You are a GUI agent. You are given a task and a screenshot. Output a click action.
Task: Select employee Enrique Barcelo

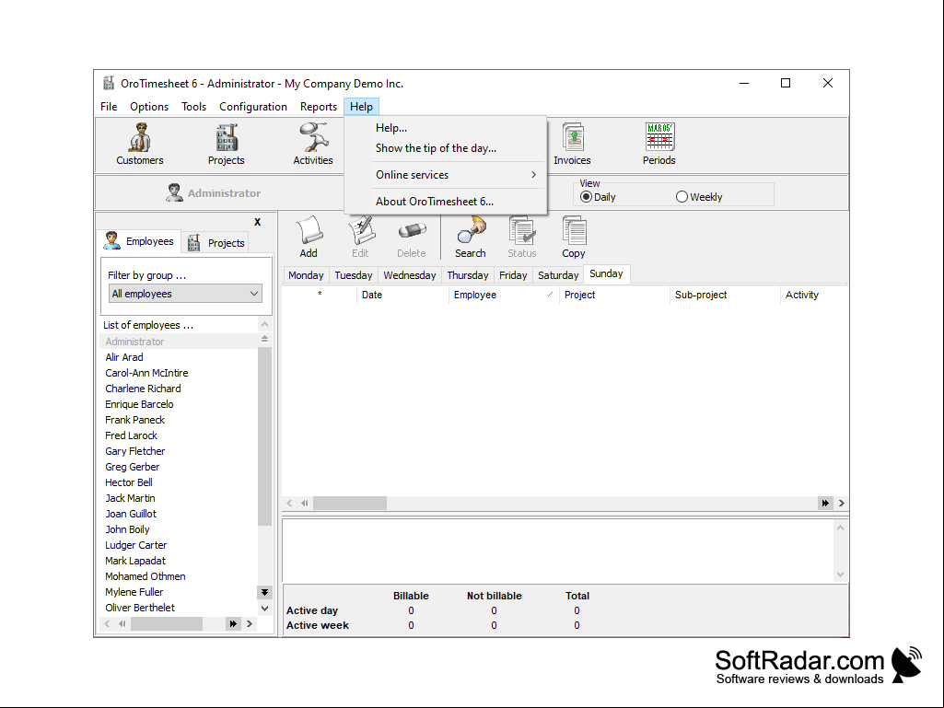[179, 404]
